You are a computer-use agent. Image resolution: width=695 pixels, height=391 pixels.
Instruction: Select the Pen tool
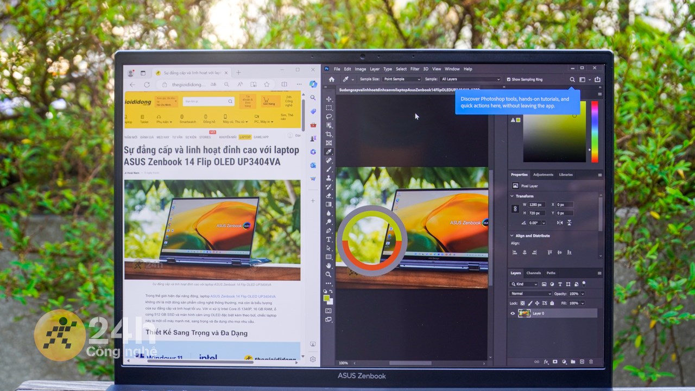pos(328,231)
